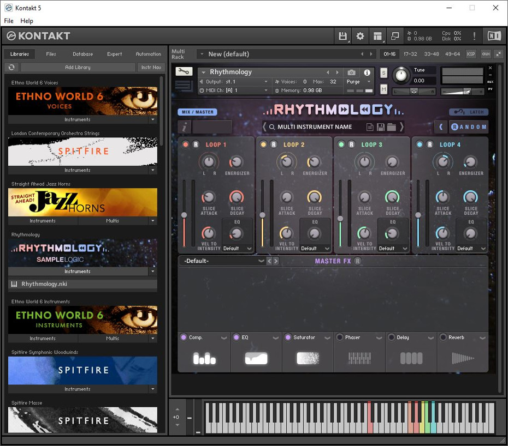508x446 pixels.
Task: Open Rhythmology.nki instrument file
Action: (82, 284)
